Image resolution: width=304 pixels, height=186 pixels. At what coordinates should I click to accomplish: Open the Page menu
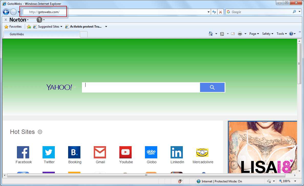coord(254,34)
